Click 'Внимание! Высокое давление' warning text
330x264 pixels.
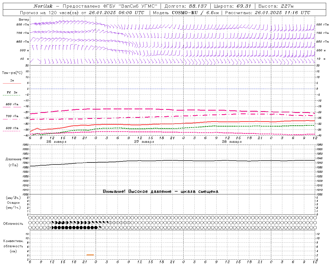pyautogui.click(x=137, y=192)
